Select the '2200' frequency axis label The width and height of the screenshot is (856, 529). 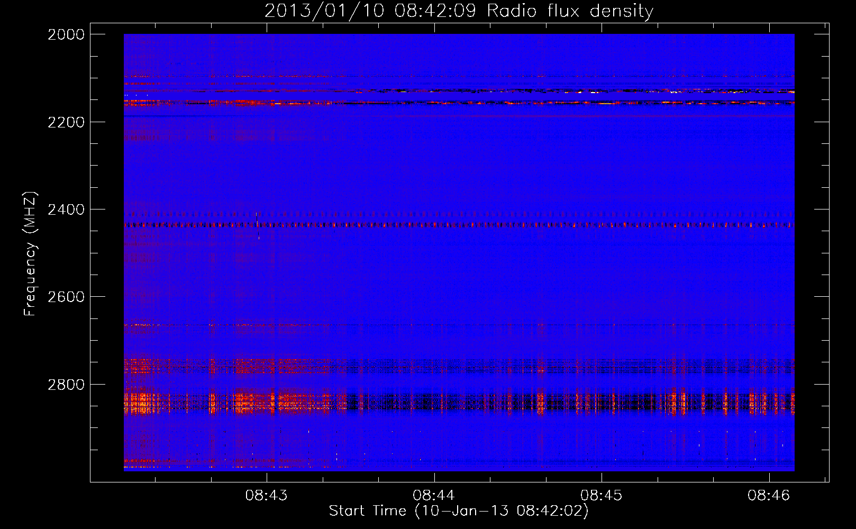(x=66, y=122)
